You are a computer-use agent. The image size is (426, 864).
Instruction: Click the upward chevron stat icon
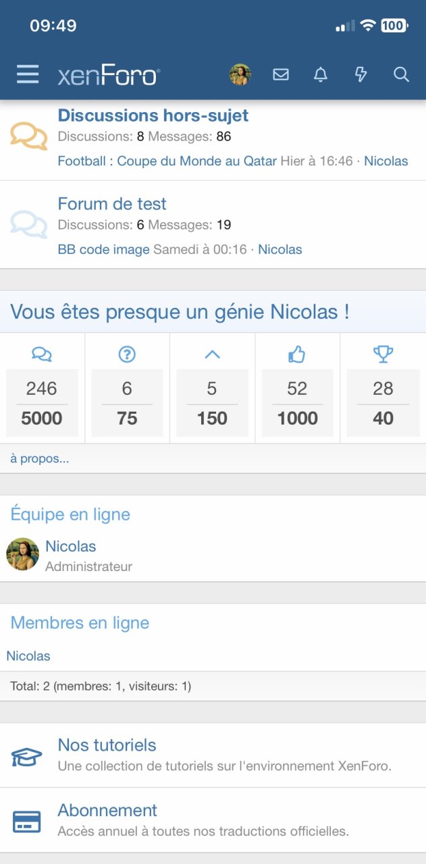[212, 354]
